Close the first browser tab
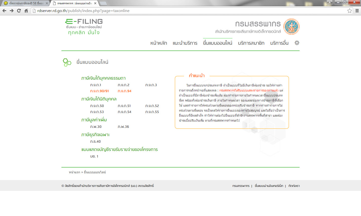The width and height of the screenshot is (361, 216). tap(47, 3)
